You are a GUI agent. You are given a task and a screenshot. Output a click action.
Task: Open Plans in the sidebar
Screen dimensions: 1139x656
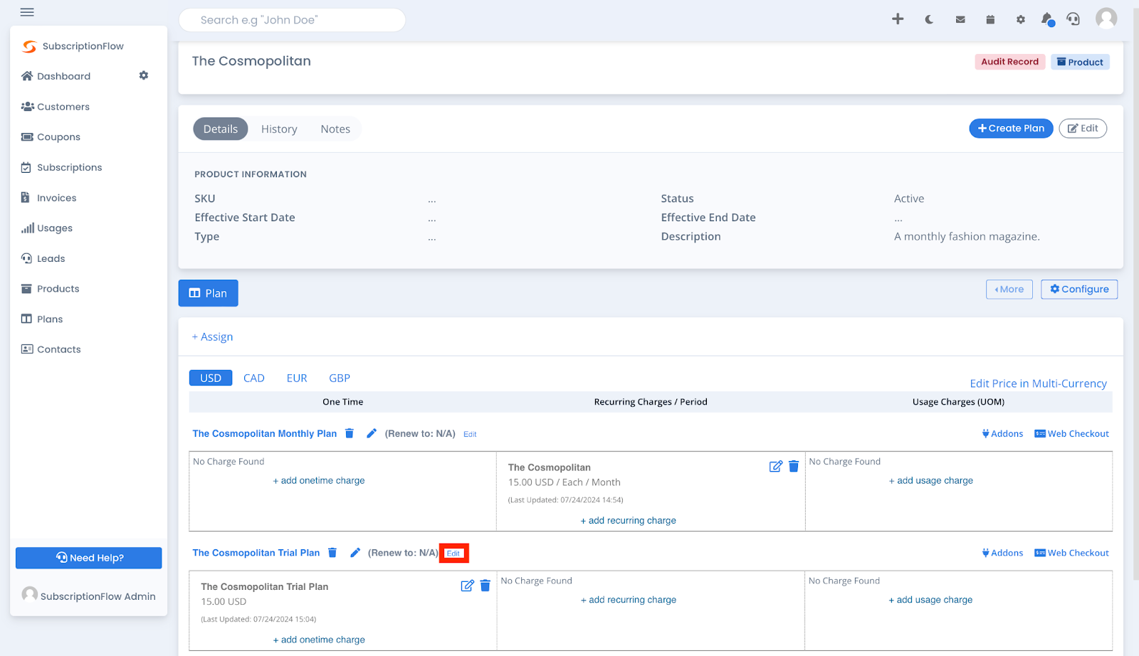pos(42,319)
